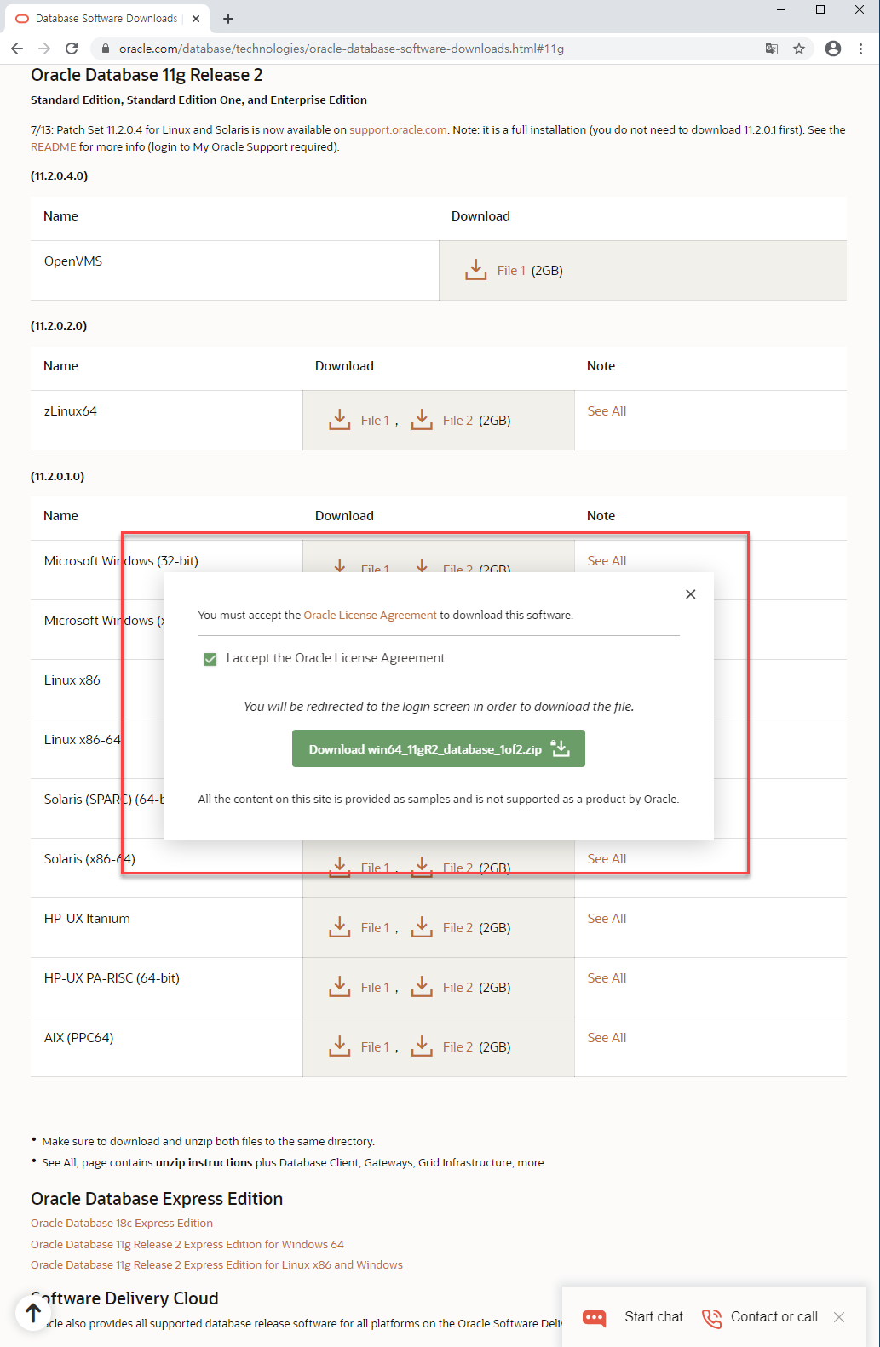The image size is (880, 1347).
Task: Close the license agreement dialog
Action: tap(691, 594)
